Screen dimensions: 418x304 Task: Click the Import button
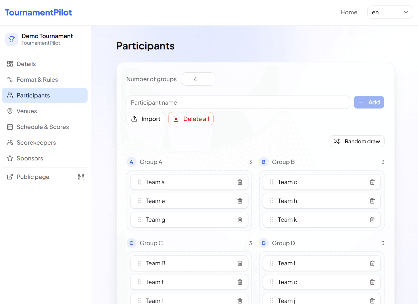point(146,119)
